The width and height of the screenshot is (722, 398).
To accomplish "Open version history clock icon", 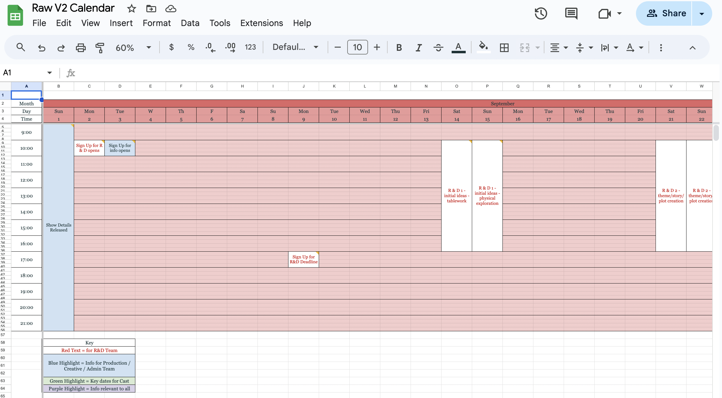I will pos(541,13).
